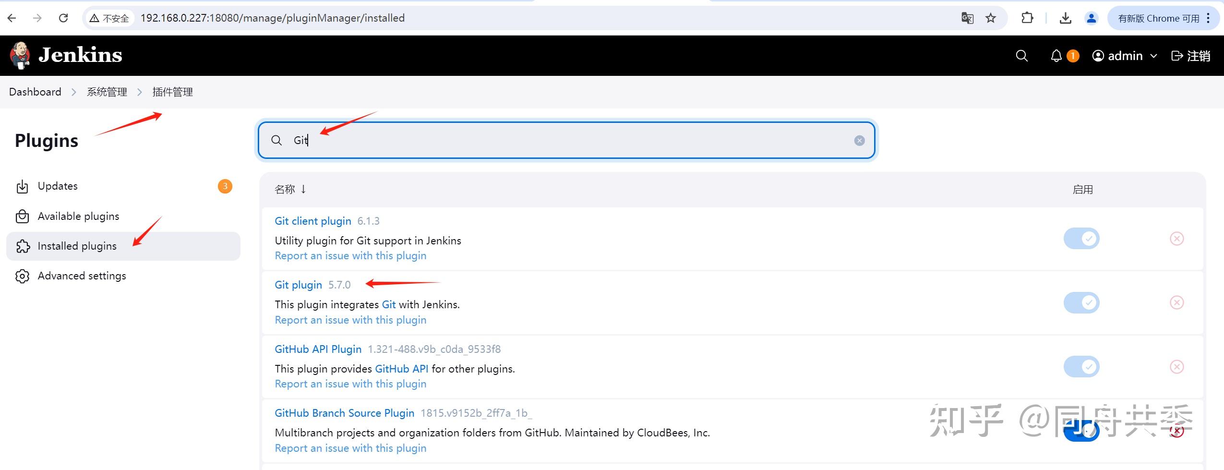Report an issue with GitHub Branch Source Plugin

point(350,447)
